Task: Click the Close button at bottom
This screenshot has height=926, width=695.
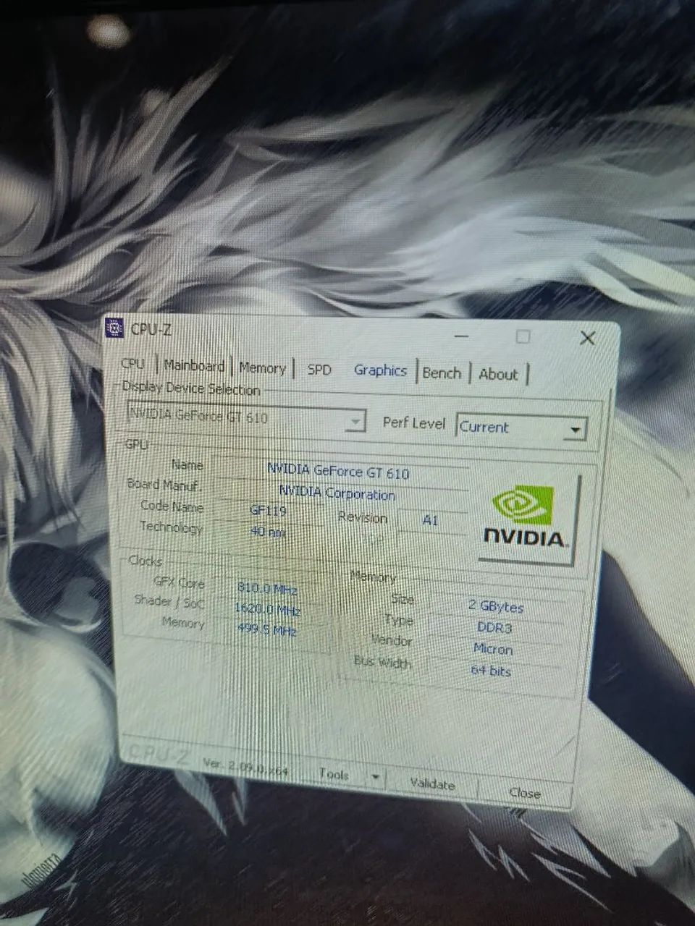Action: [x=524, y=793]
